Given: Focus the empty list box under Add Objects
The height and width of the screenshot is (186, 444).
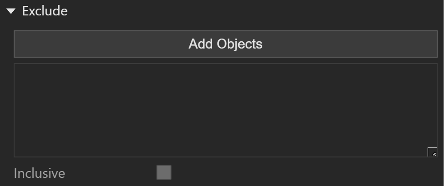Looking at the screenshot, I should [225, 110].
